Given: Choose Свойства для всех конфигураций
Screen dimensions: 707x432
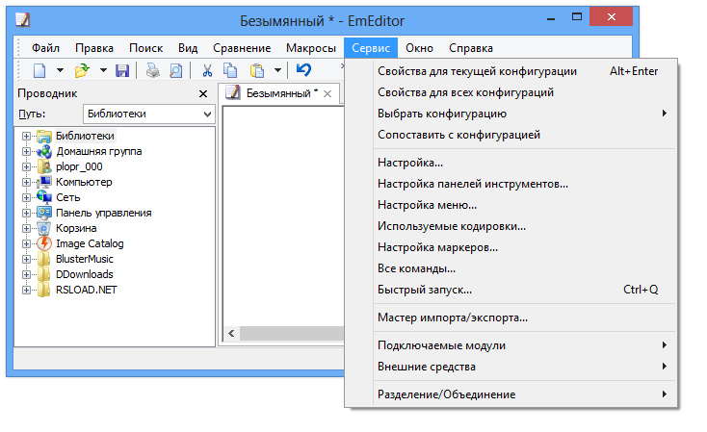Looking at the screenshot, I should point(511,92).
